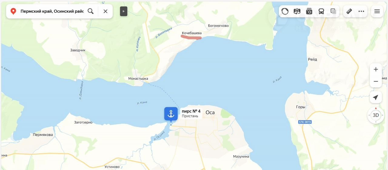Locate me with the arrow icon
This screenshot has width=388, height=170.
coord(376,97)
